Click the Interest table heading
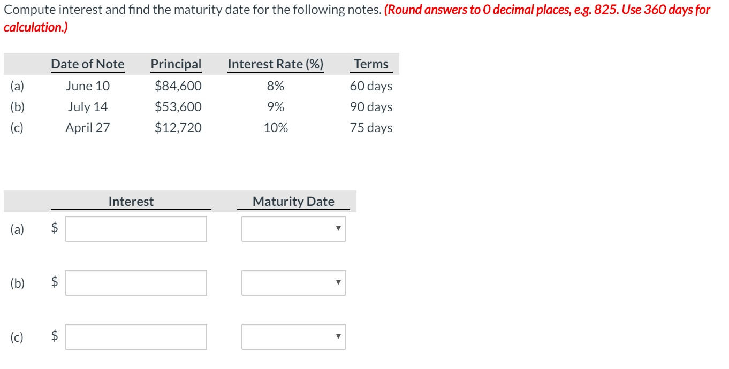 (x=131, y=201)
